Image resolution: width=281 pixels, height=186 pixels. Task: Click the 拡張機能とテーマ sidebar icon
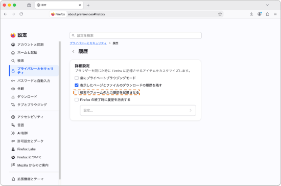coord(13,179)
